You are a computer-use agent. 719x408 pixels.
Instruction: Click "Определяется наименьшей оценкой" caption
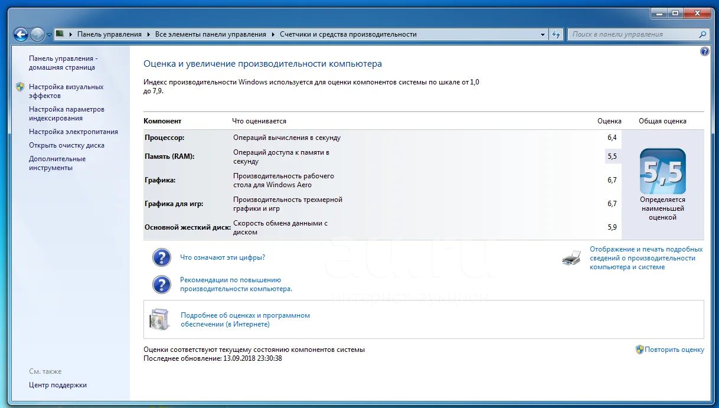pos(662,208)
